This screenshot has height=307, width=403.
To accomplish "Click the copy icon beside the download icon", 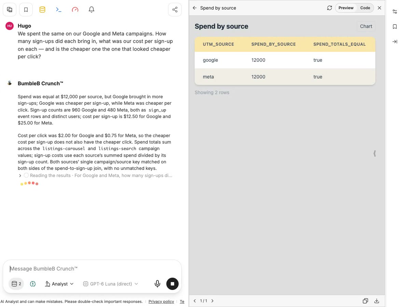I will click(x=365, y=301).
